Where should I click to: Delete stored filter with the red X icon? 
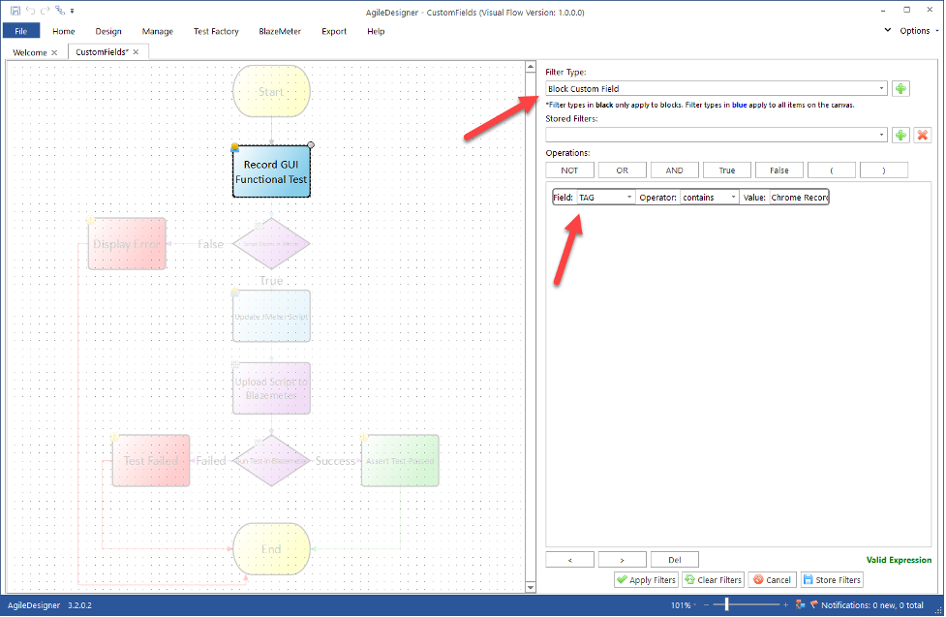pos(923,135)
